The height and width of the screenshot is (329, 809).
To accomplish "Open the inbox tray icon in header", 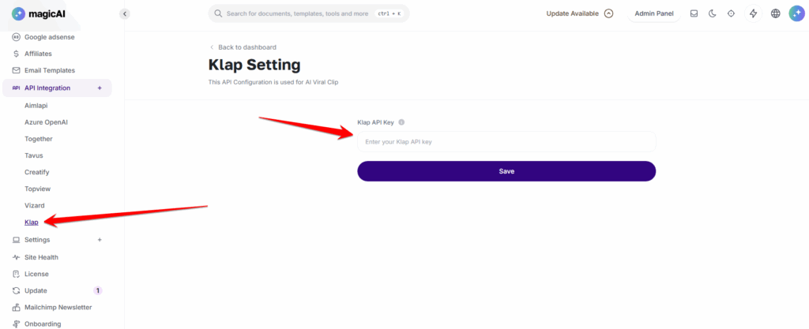I will pyautogui.click(x=694, y=14).
